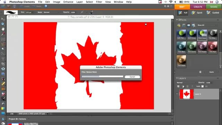Select the Red Eye Removal tool
Viewport: 222px width, 125px height.
(x=3, y=79)
